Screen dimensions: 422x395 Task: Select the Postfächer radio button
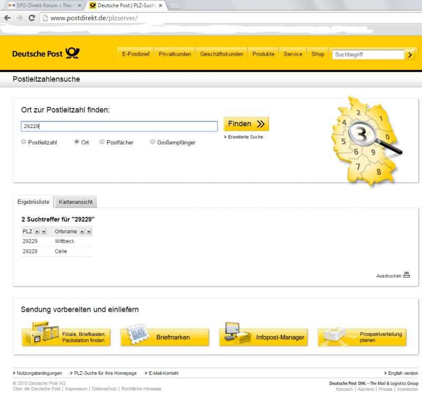pyautogui.click(x=102, y=142)
